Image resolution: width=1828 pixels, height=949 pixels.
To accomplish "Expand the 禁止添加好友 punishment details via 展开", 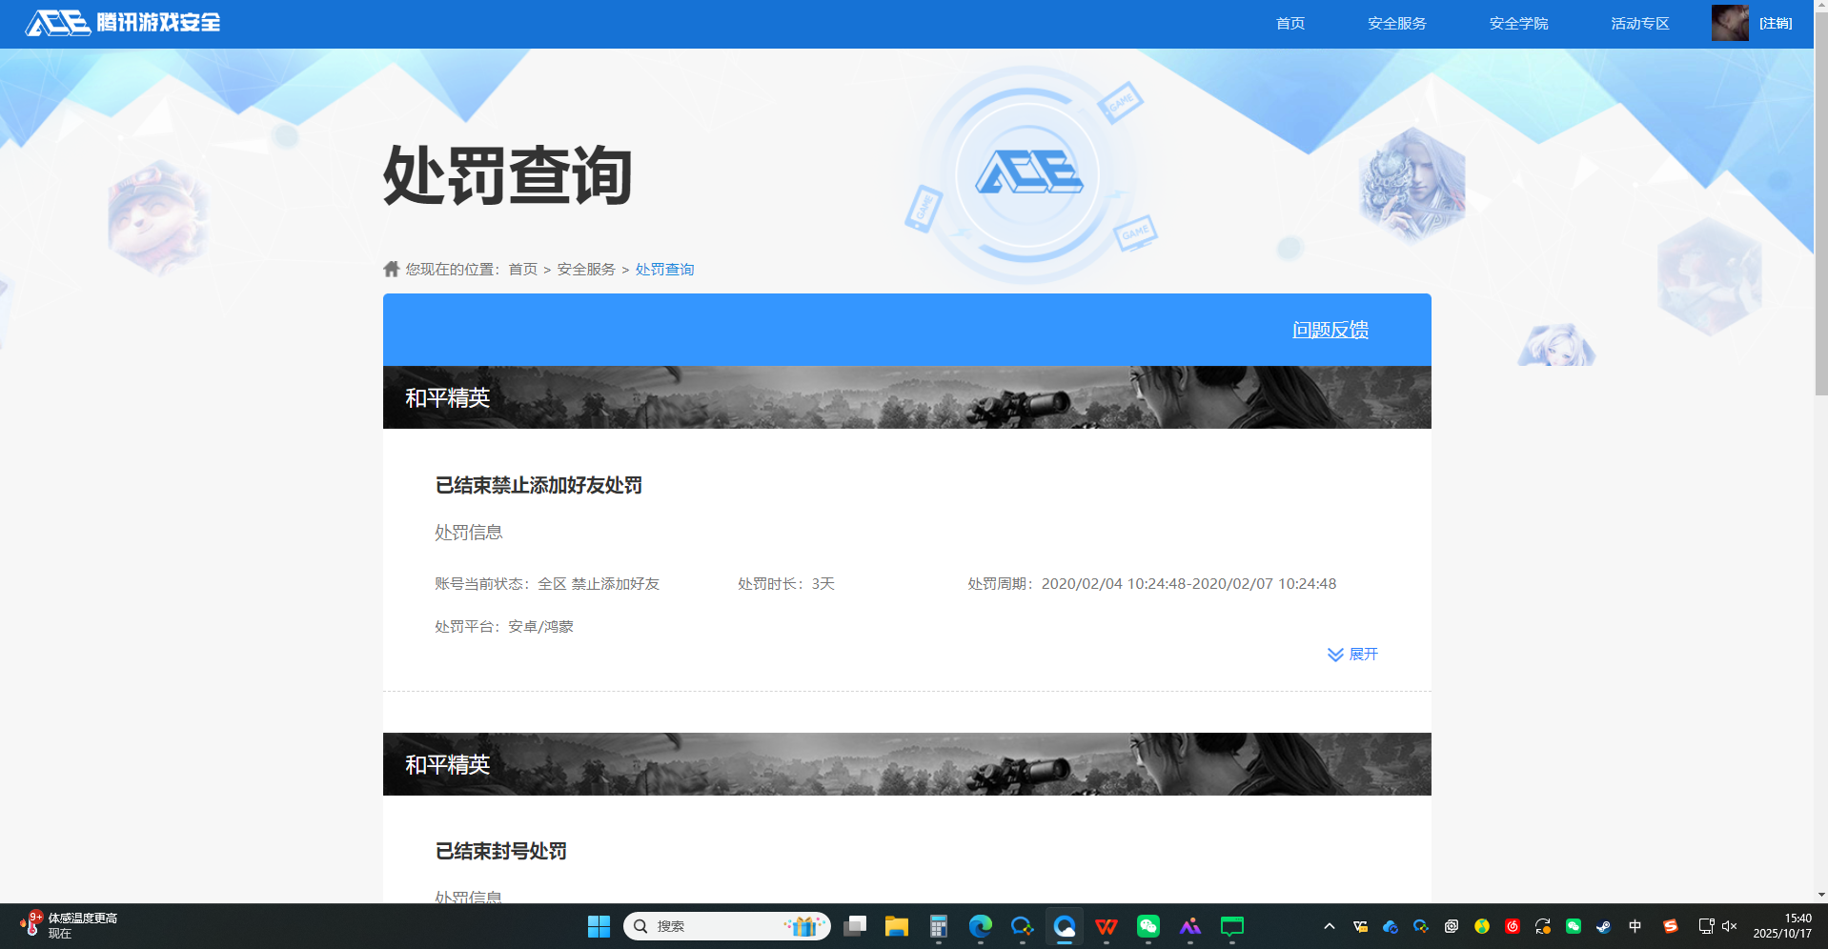I will click(1352, 655).
